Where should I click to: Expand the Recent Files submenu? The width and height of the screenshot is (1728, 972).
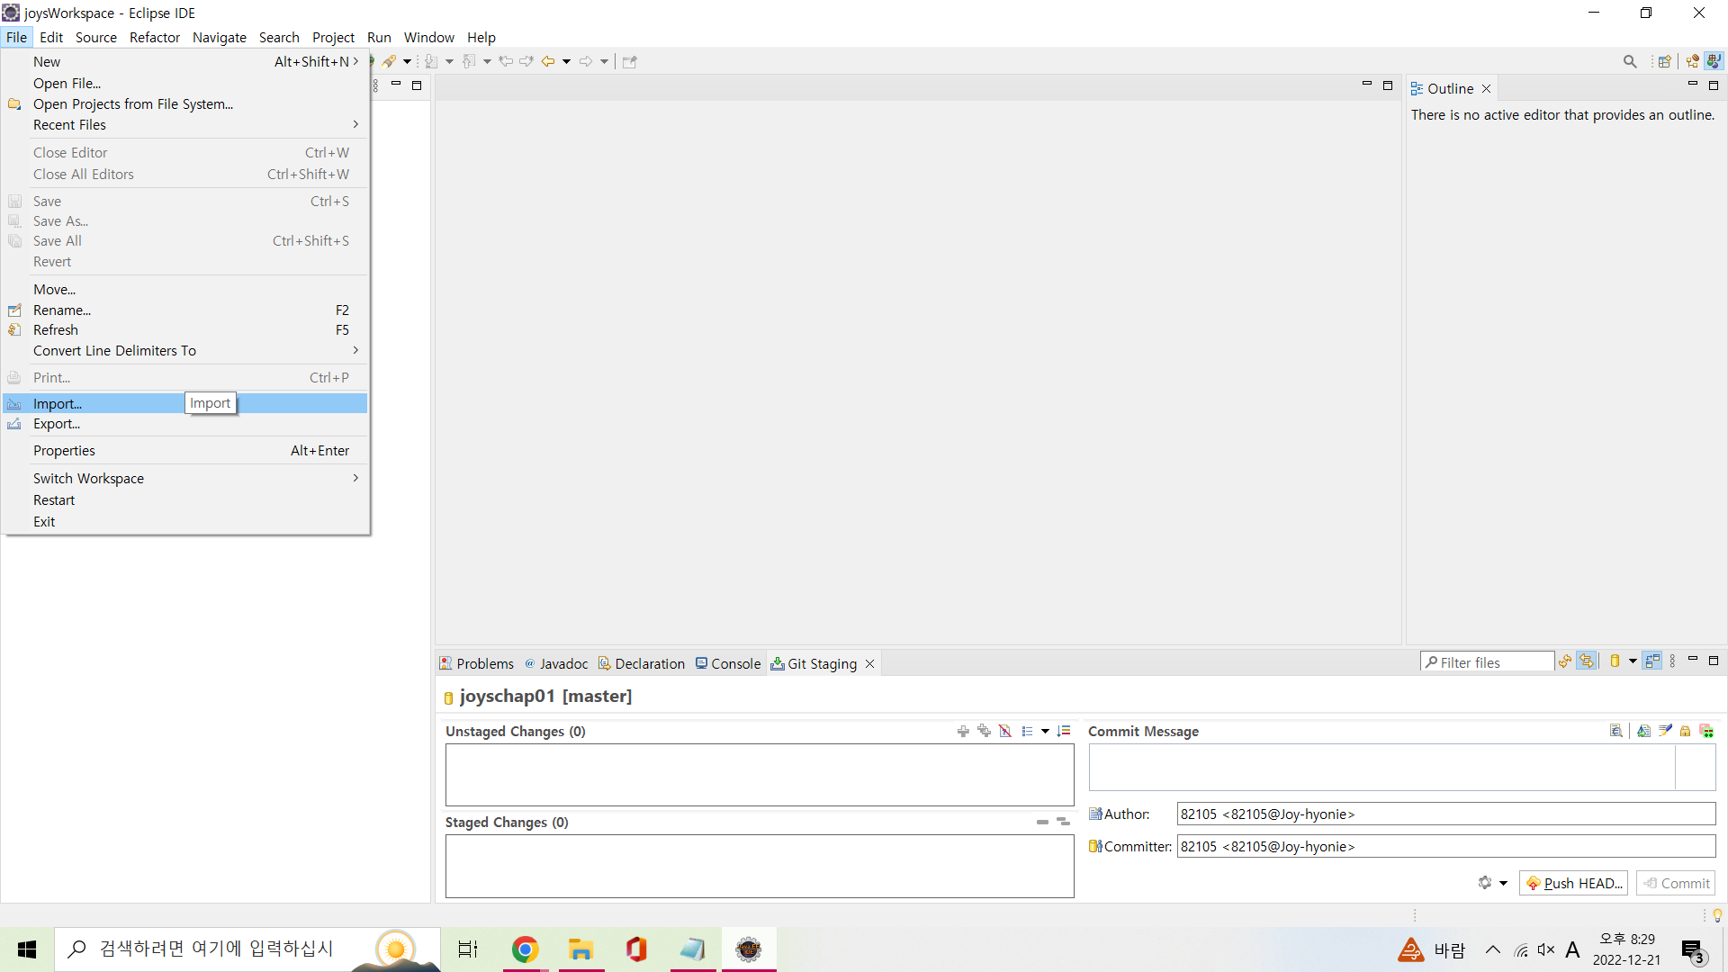tap(185, 125)
